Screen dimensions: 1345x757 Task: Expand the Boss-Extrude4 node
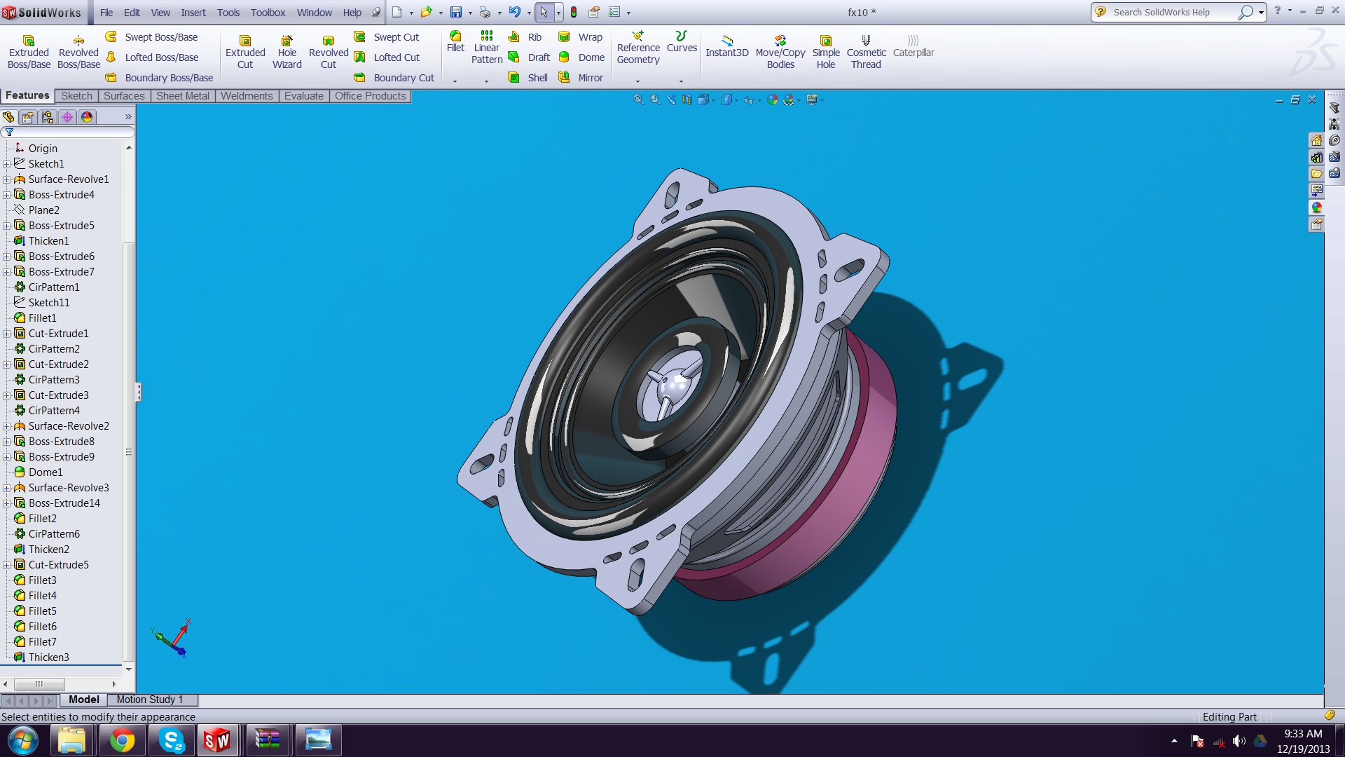(7, 195)
